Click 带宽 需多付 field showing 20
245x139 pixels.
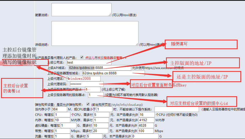point(100,131)
